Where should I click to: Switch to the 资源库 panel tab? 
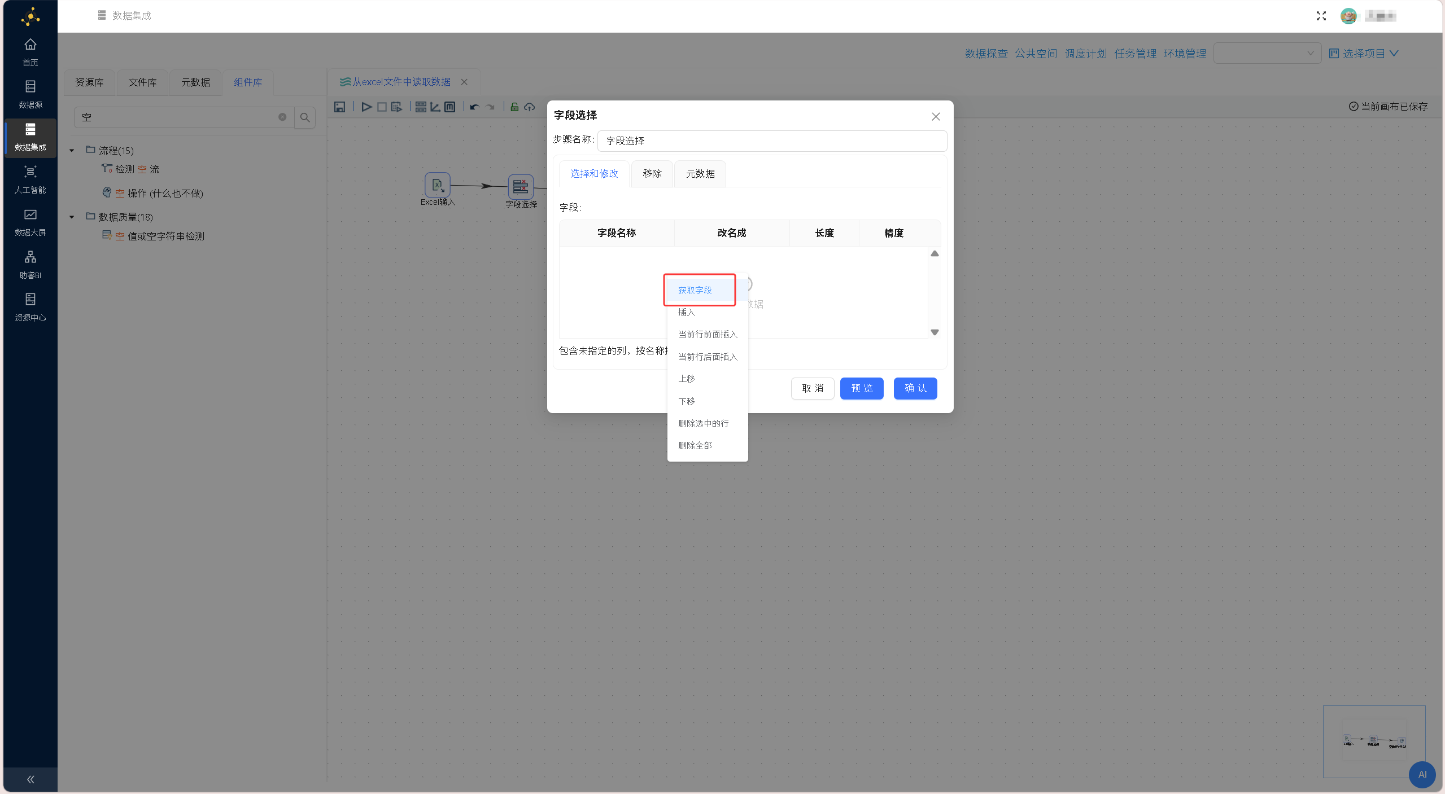coord(89,82)
